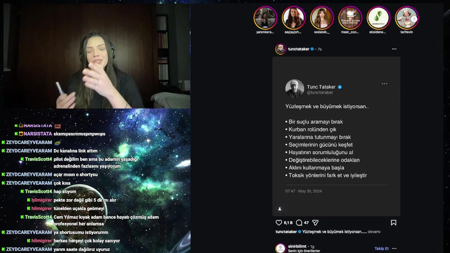Open the eksidene story circle

(378, 18)
